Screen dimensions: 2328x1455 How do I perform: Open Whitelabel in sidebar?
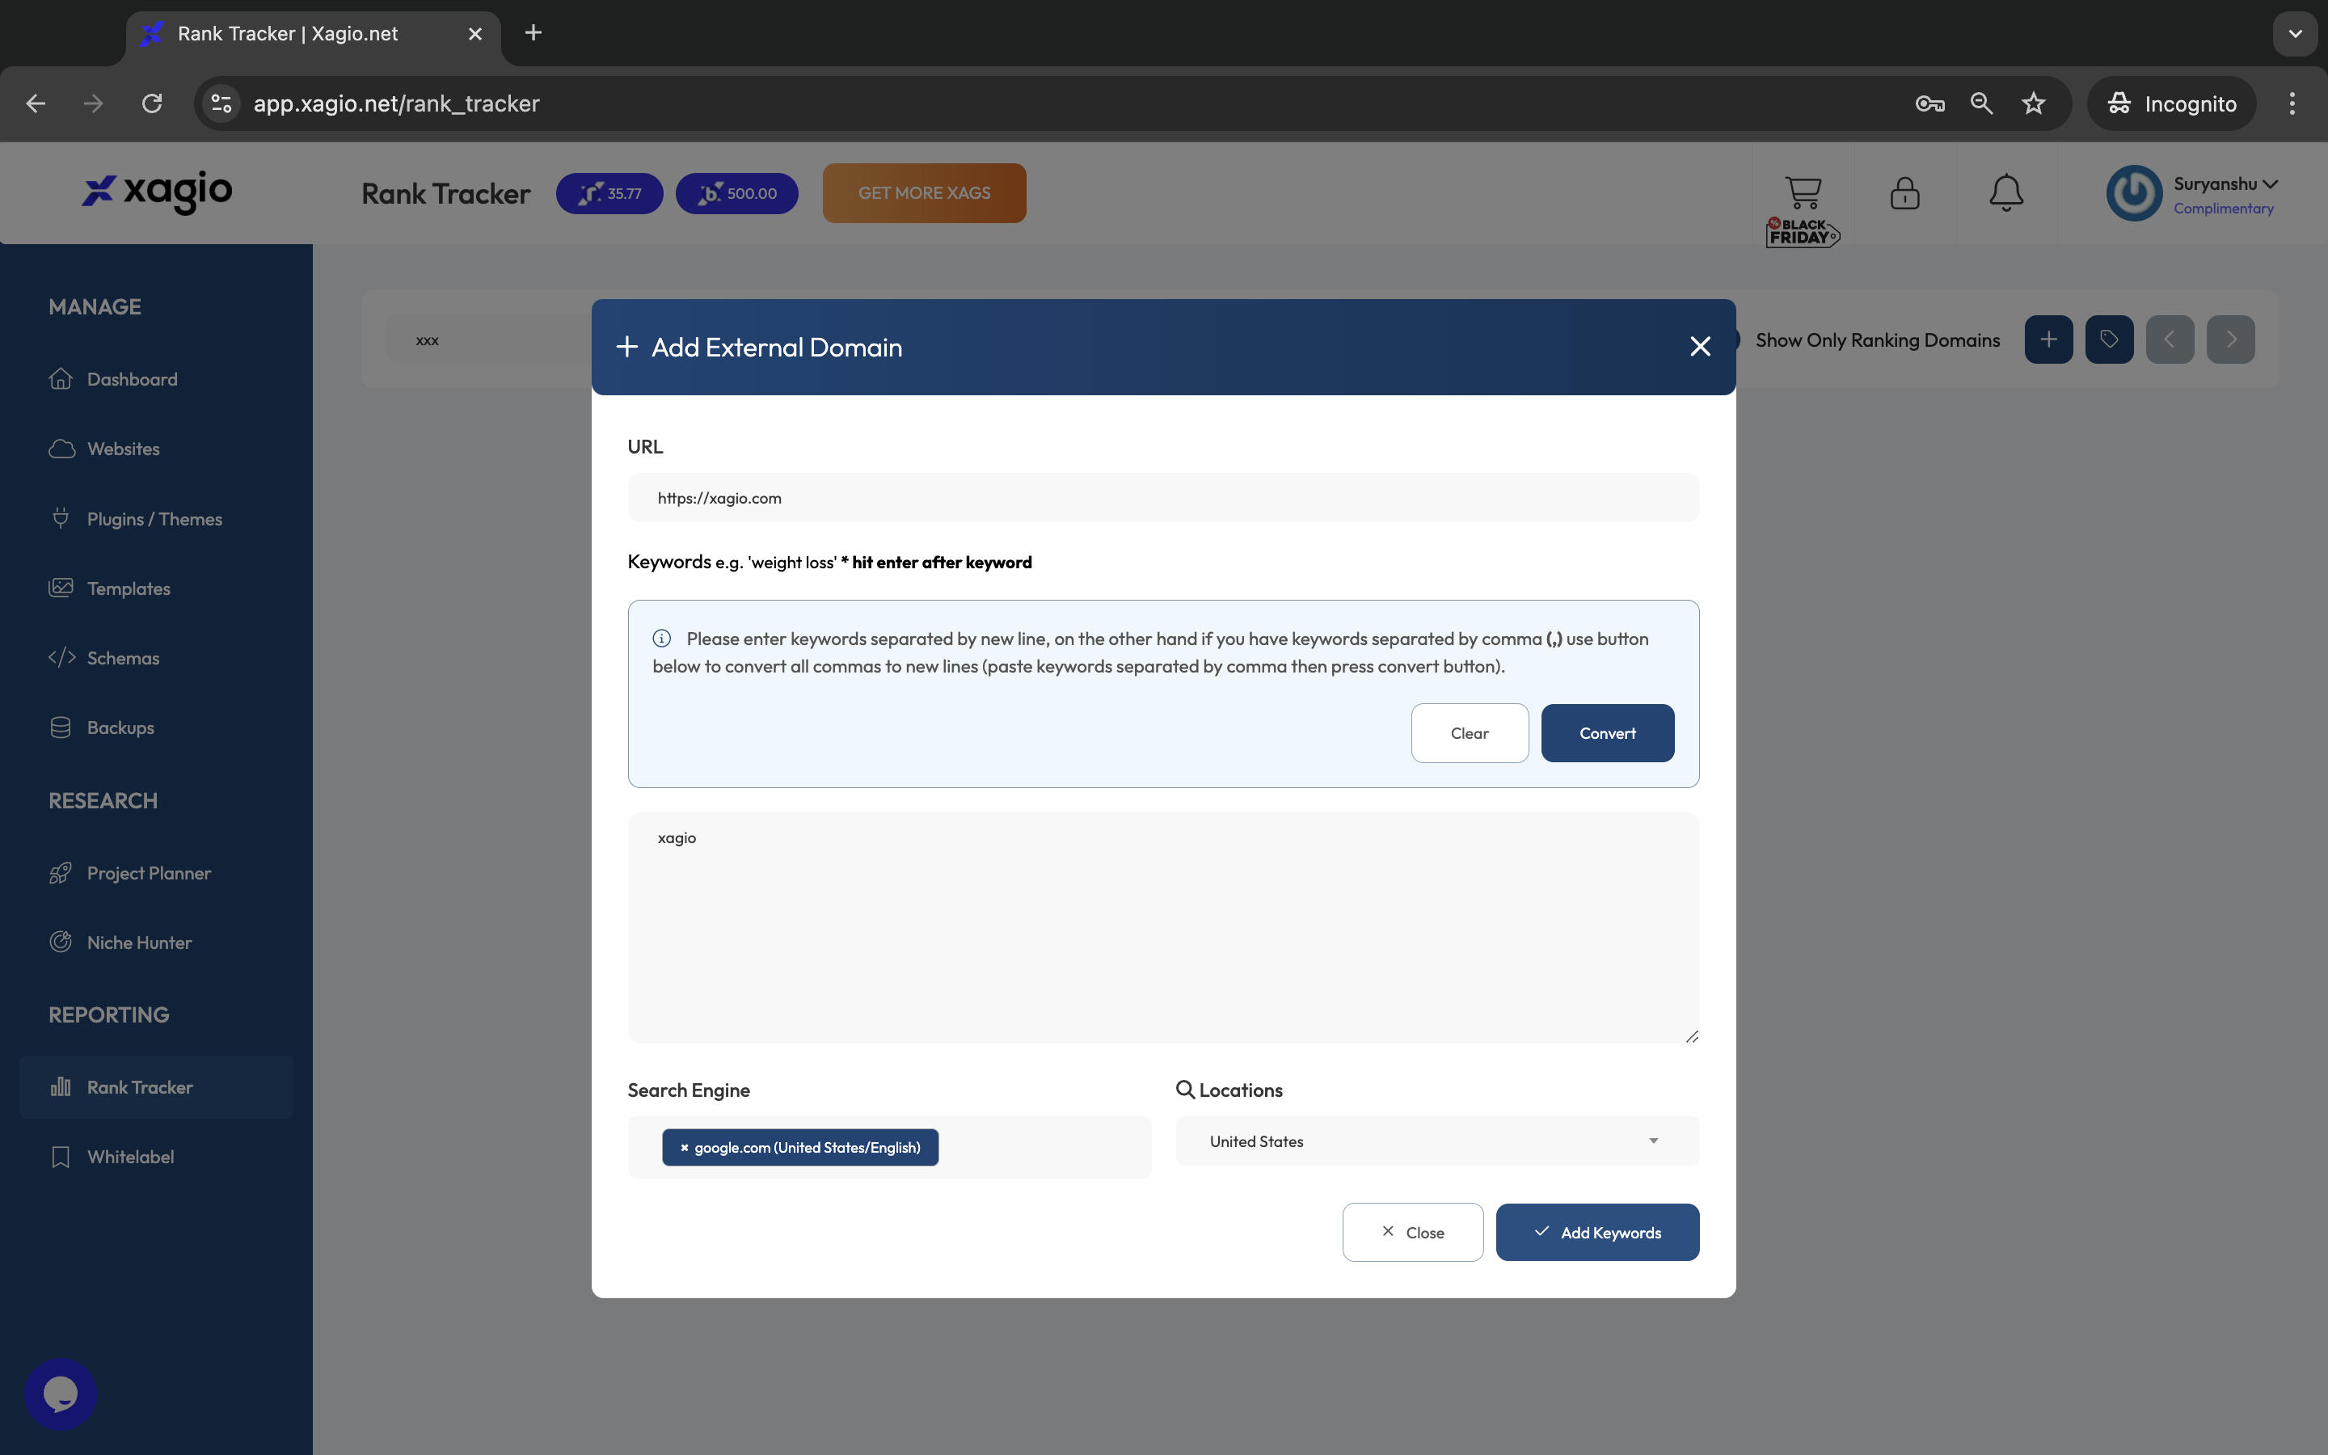(130, 1157)
